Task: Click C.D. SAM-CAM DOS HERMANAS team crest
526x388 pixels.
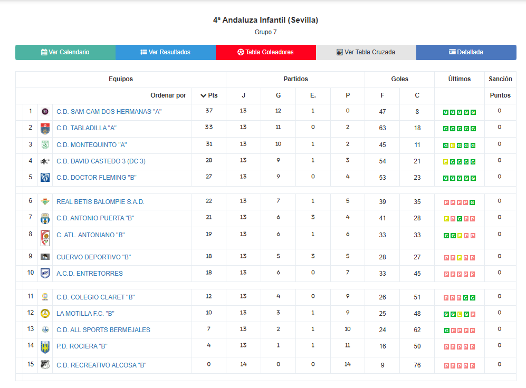Action: click(x=45, y=112)
